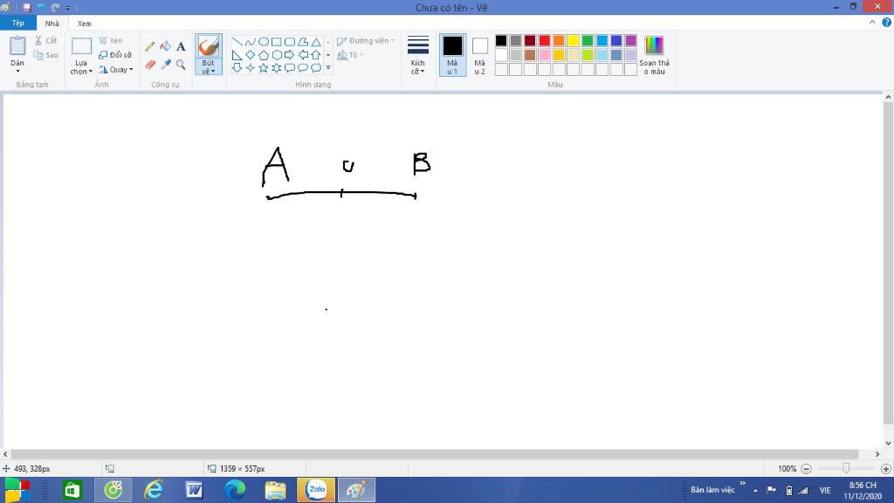Image resolution: width=894 pixels, height=503 pixels.
Task: Choose the Five-point star shape
Action: pyautogui.click(x=264, y=68)
